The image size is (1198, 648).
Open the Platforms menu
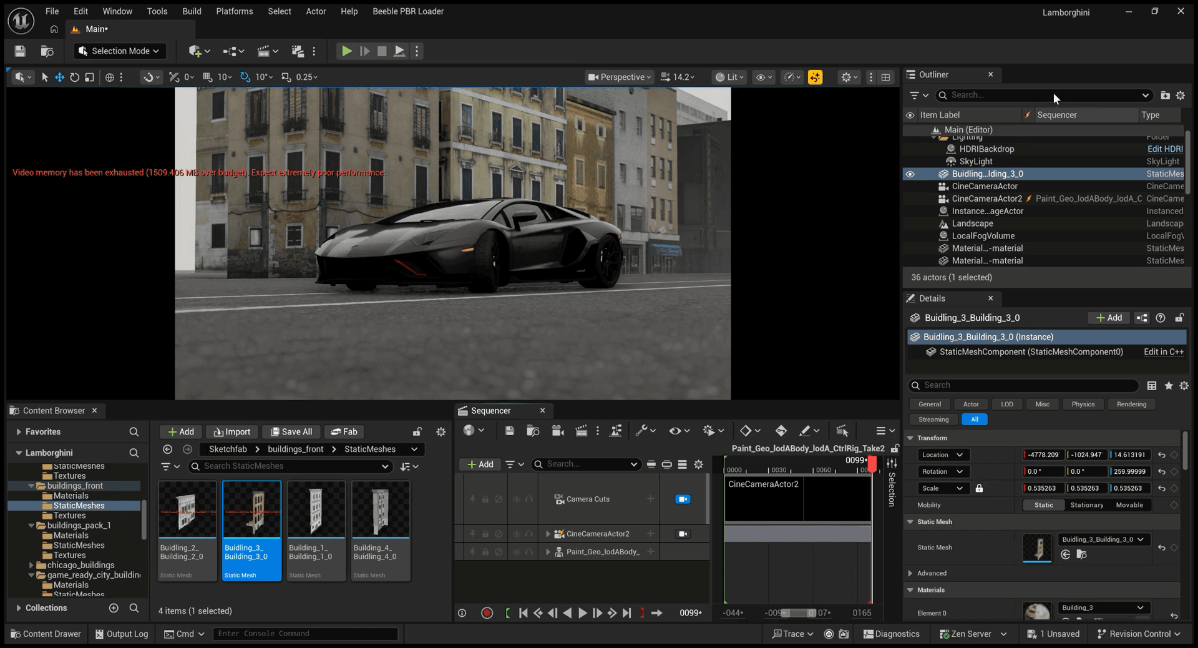[x=235, y=11]
